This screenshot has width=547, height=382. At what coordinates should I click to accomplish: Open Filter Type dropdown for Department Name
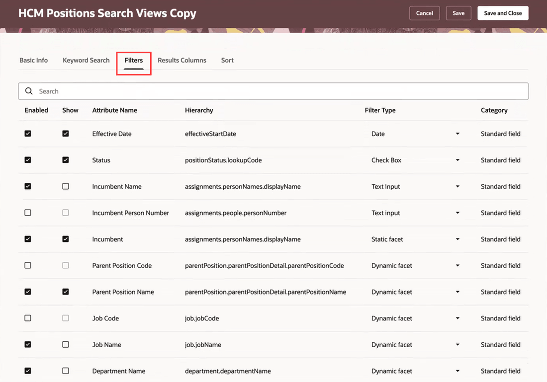coord(457,371)
